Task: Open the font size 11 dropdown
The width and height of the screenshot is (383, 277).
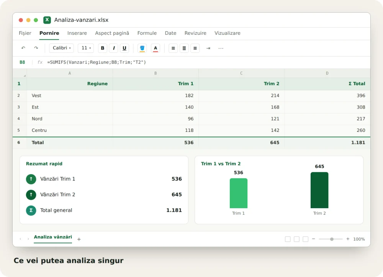Action: pos(86,48)
